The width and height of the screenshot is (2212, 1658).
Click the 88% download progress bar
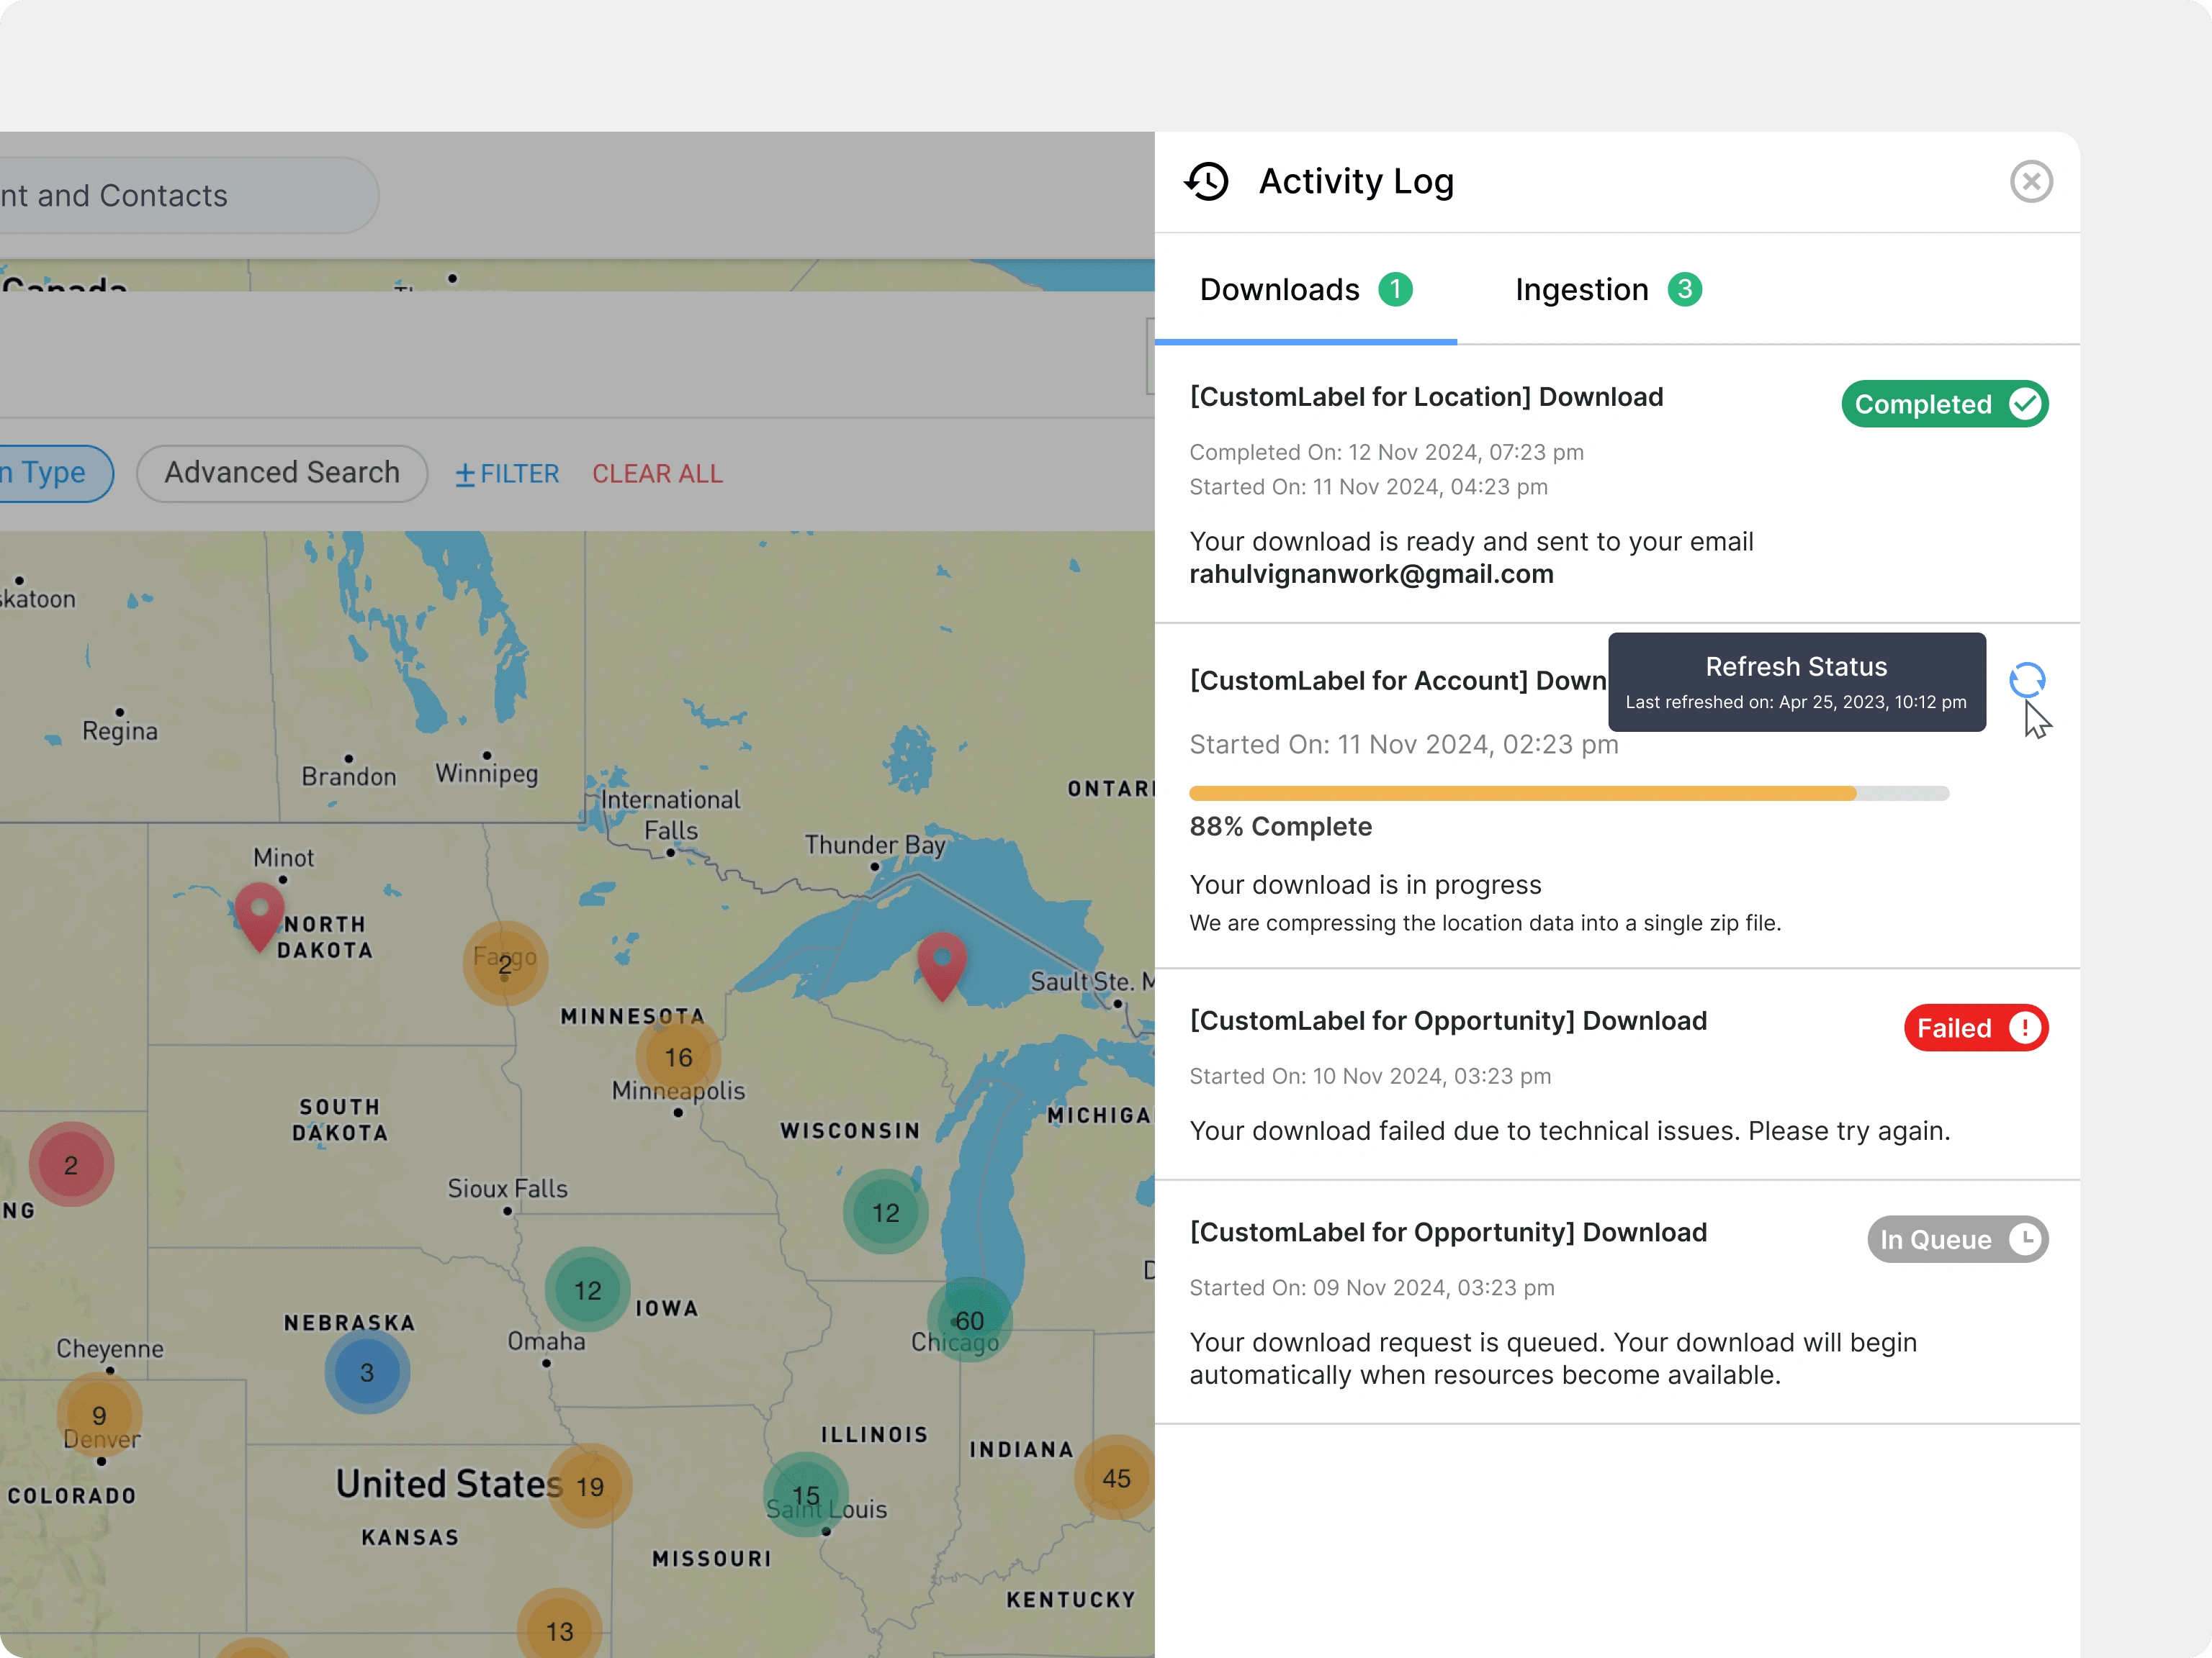coord(1569,794)
